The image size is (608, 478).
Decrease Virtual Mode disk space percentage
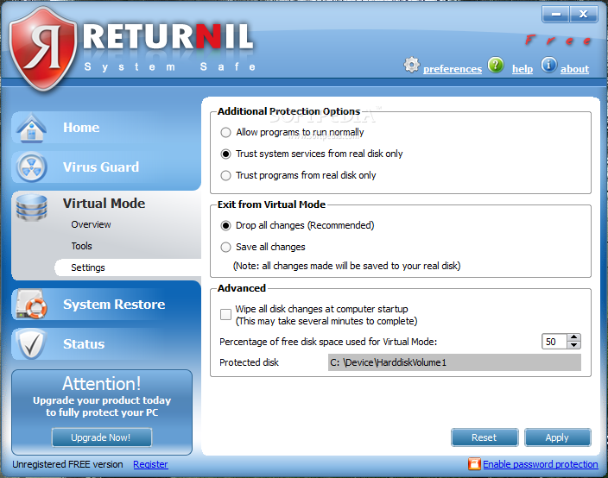pos(573,345)
